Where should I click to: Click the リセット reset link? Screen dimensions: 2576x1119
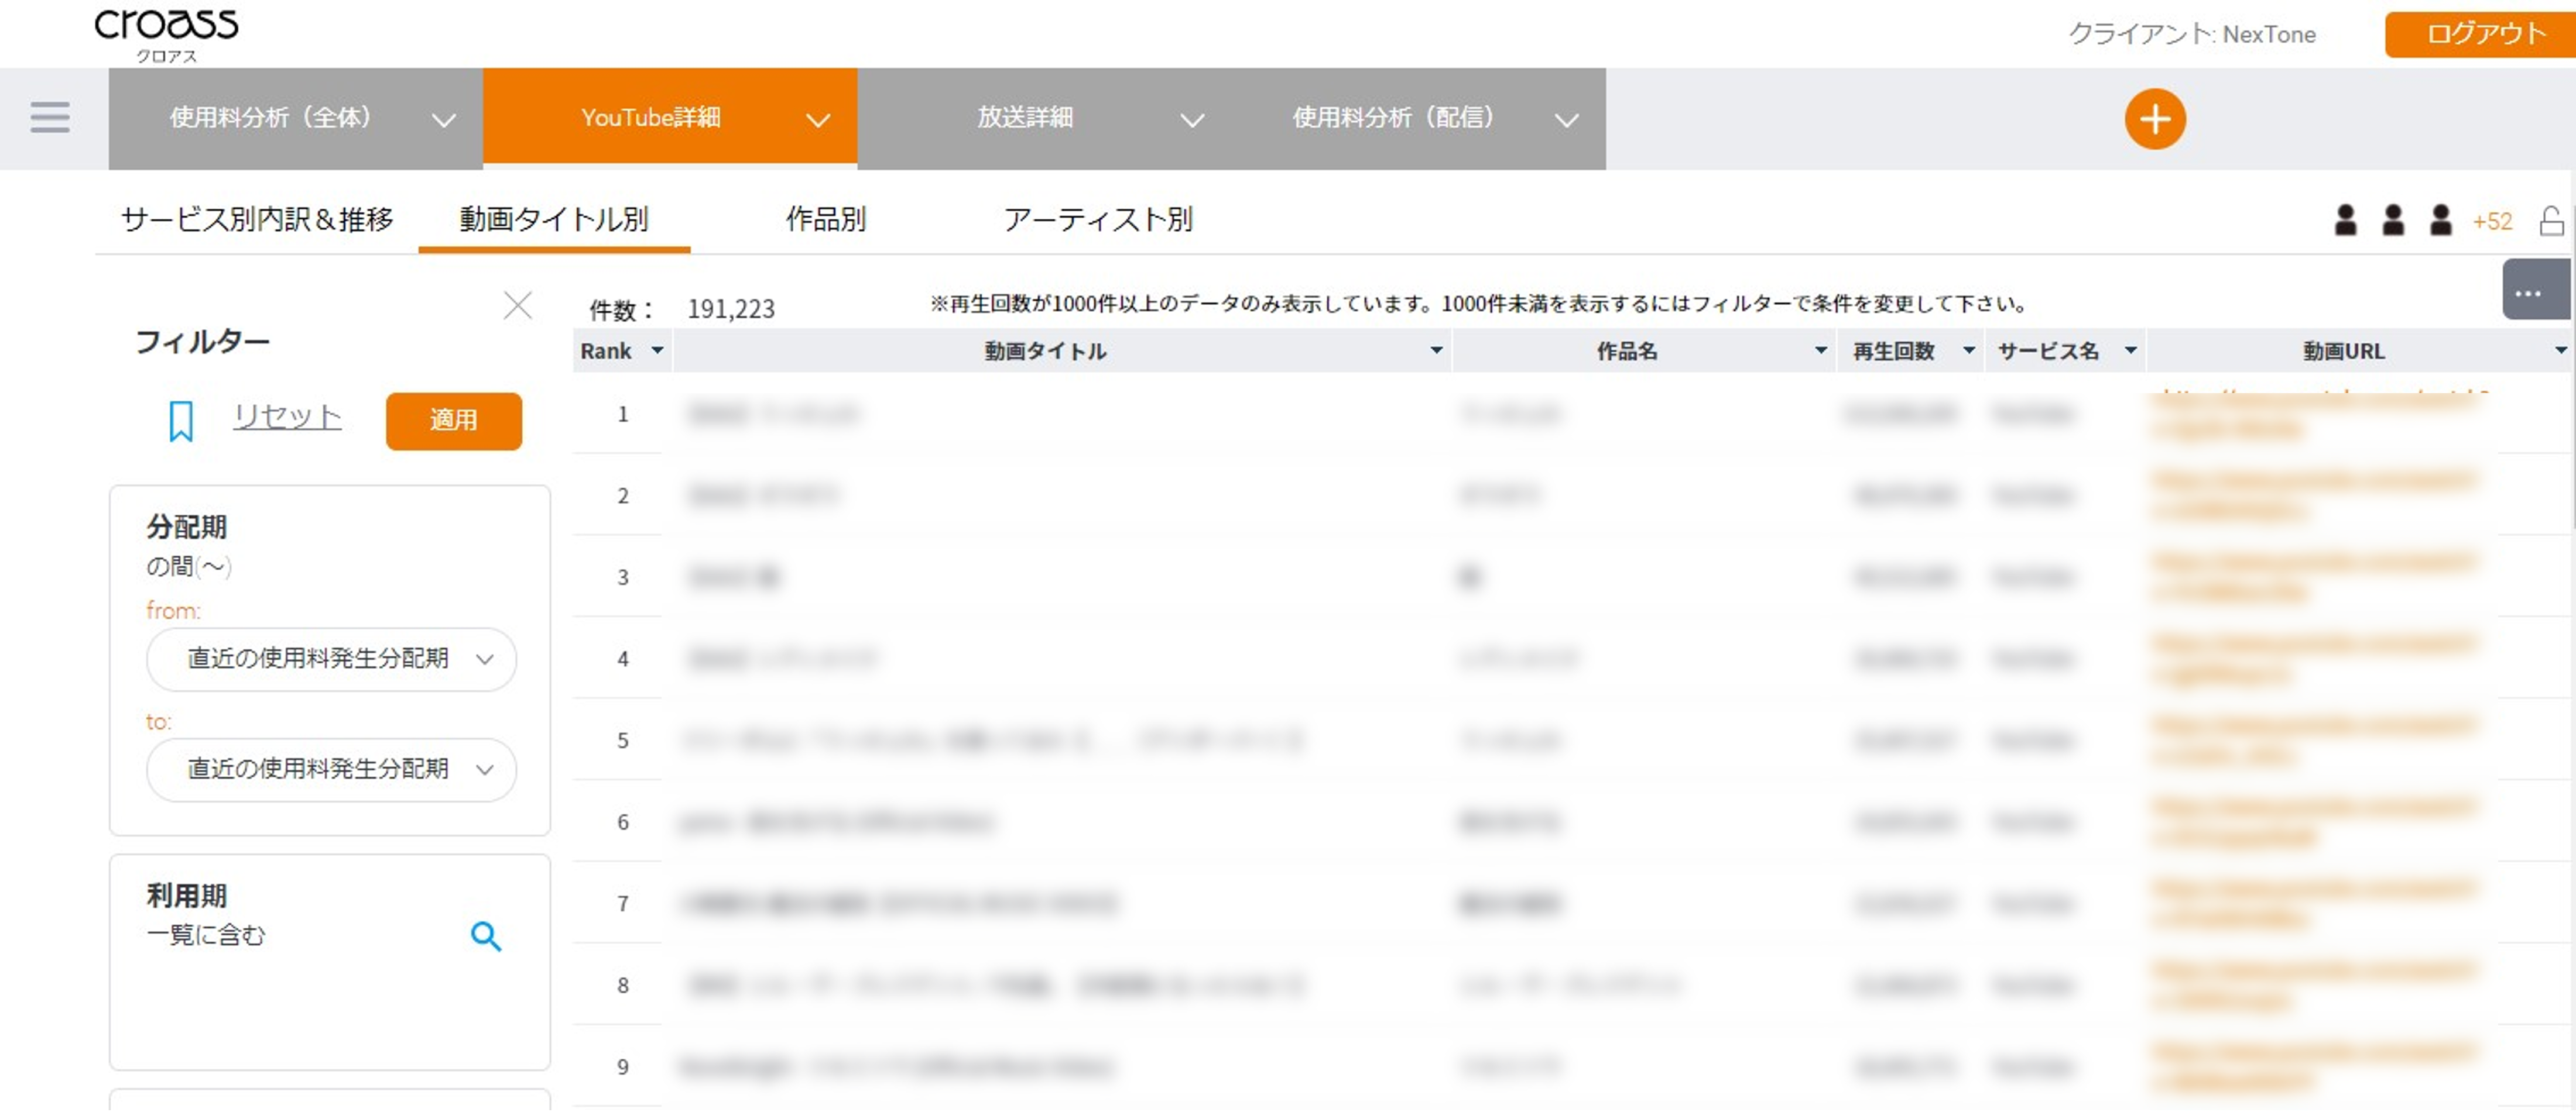coord(287,416)
